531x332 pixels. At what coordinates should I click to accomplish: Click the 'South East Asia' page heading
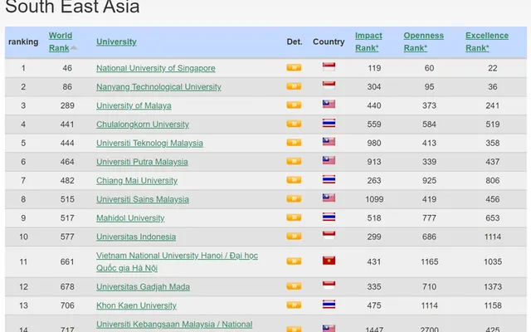pyautogui.click(x=72, y=7)
